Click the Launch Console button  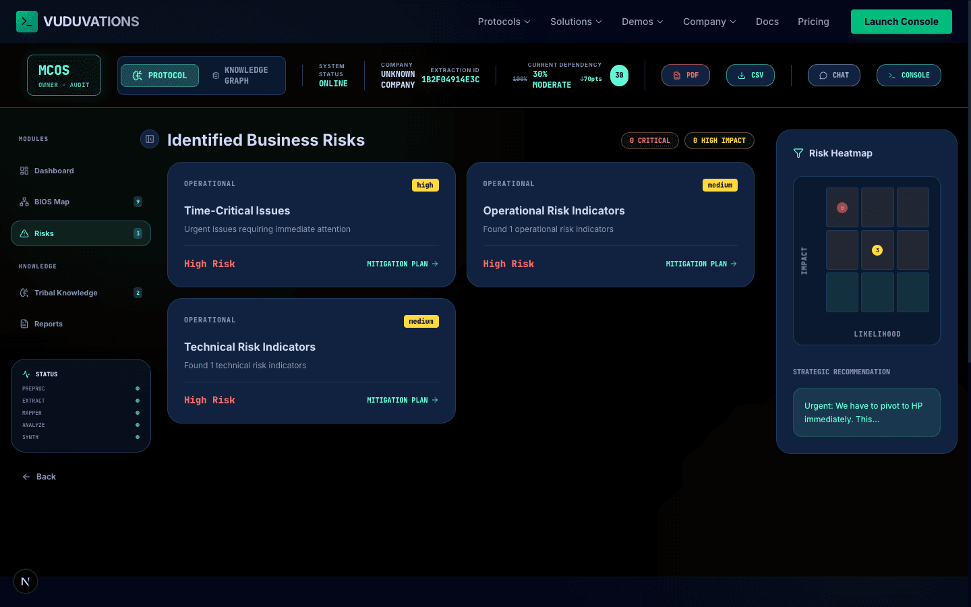click(x=902, y=22)
